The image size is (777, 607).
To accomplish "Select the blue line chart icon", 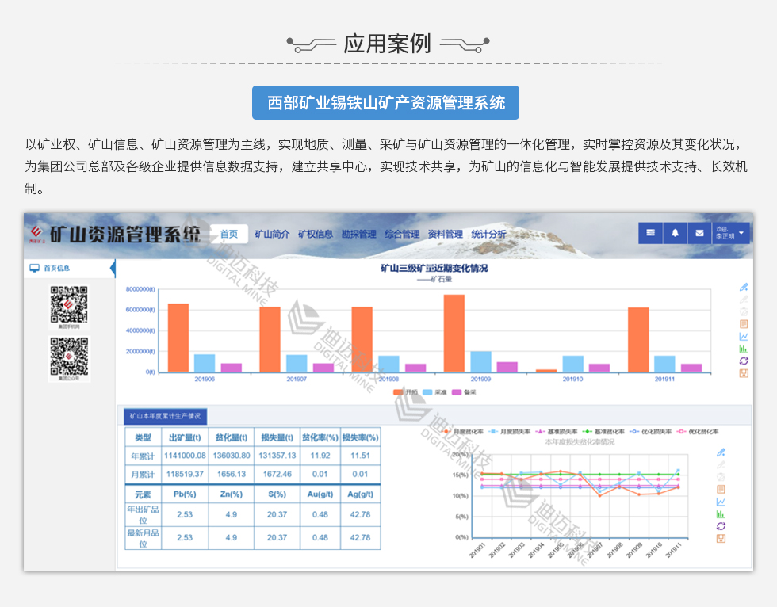I will [743, 336].
